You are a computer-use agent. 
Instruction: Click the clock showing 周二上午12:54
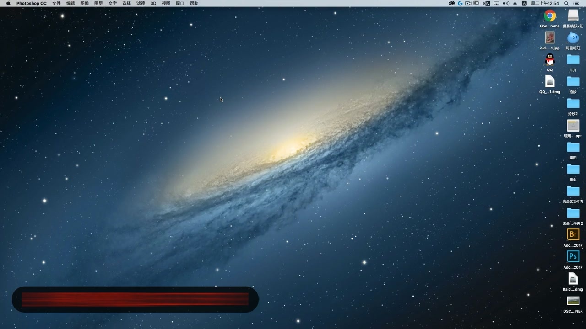pyautogui.click(x=545, y=3)
